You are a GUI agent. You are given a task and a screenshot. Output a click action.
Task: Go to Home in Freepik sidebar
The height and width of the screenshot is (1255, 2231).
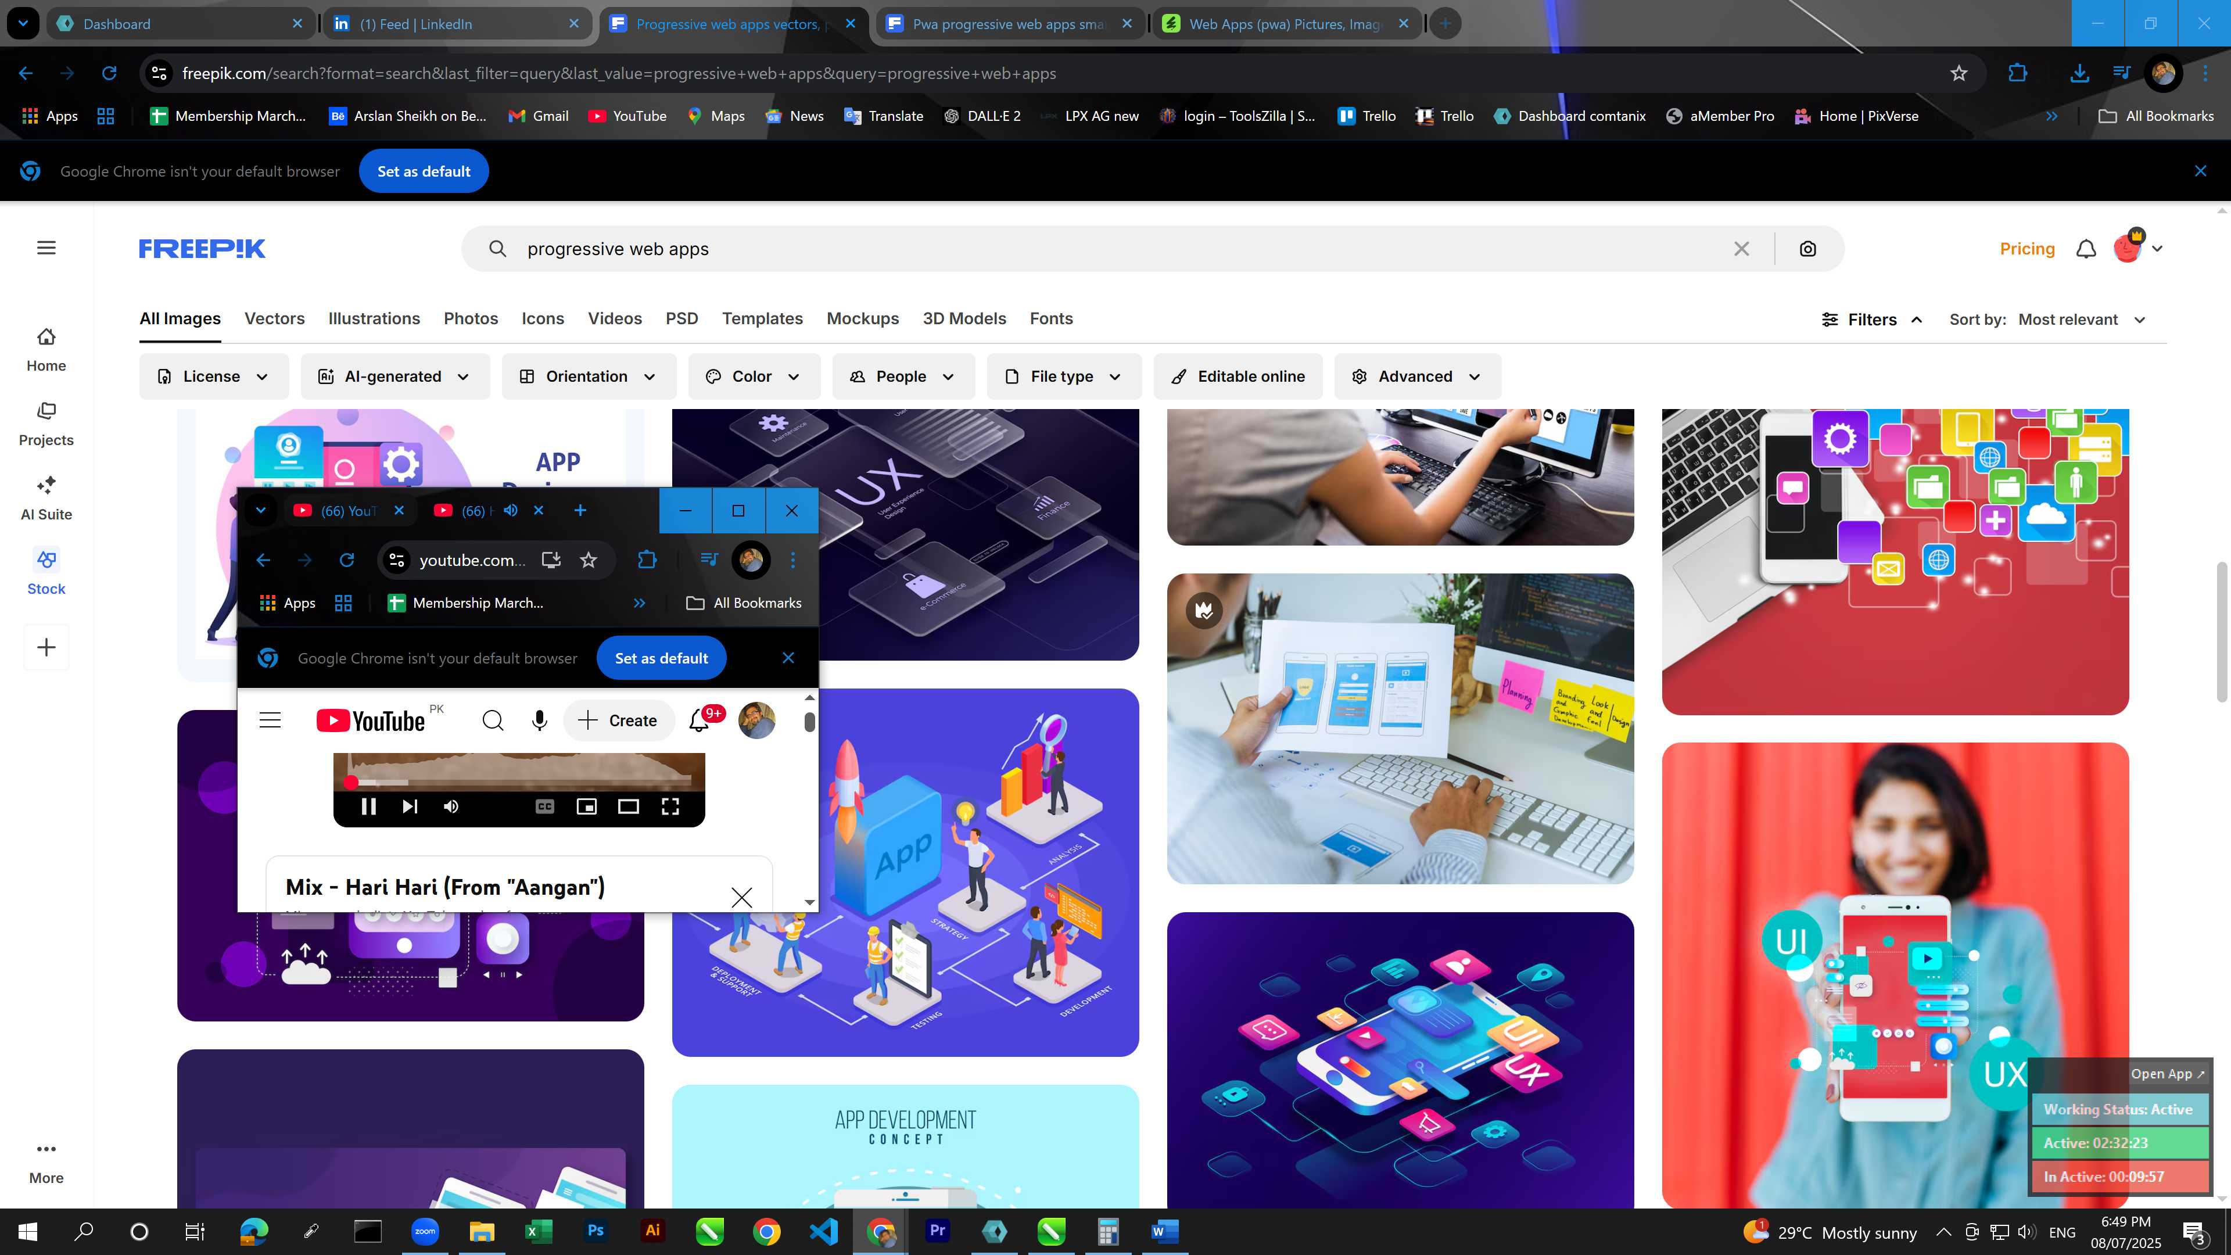(46, 350)
